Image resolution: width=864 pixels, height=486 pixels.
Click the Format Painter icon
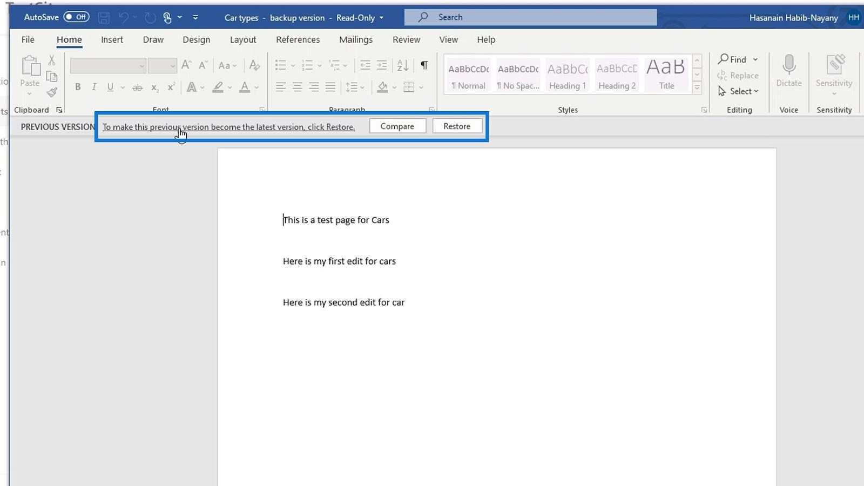pyautogui.click(x=52, y=93)
